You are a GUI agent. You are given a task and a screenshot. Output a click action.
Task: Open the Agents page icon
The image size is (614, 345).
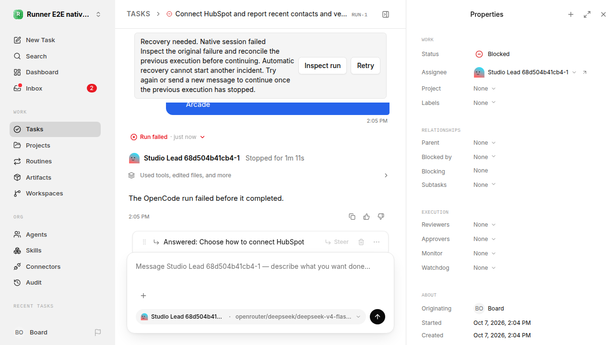tap(17, 234)
